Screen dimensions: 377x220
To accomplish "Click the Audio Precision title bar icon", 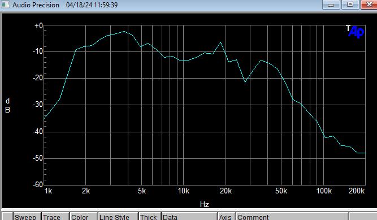I will tap(5, 5).
